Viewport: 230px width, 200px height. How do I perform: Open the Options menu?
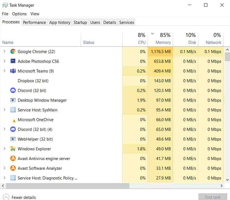[19, 14]
